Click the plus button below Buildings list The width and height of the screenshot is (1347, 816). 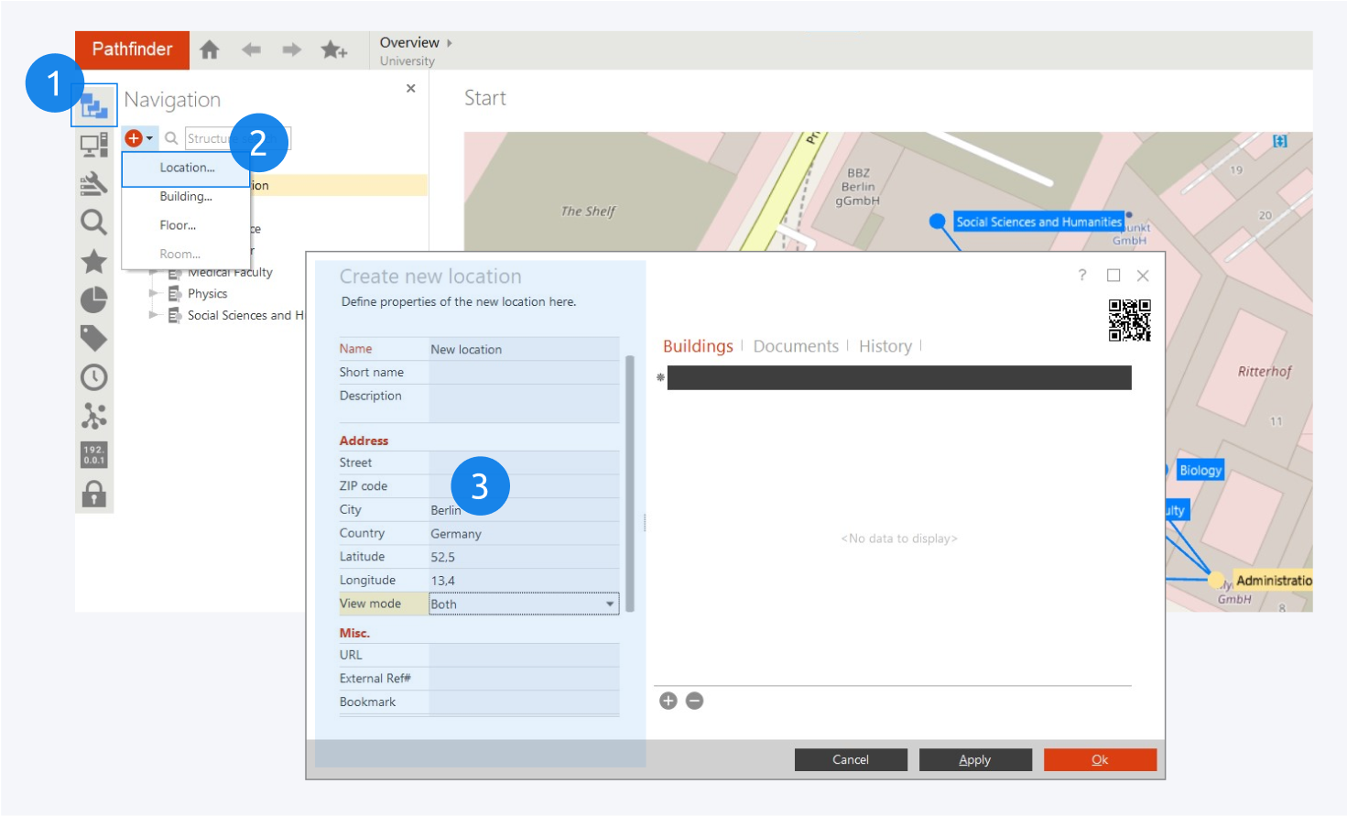pyautogui.click(x=668, y=701)
